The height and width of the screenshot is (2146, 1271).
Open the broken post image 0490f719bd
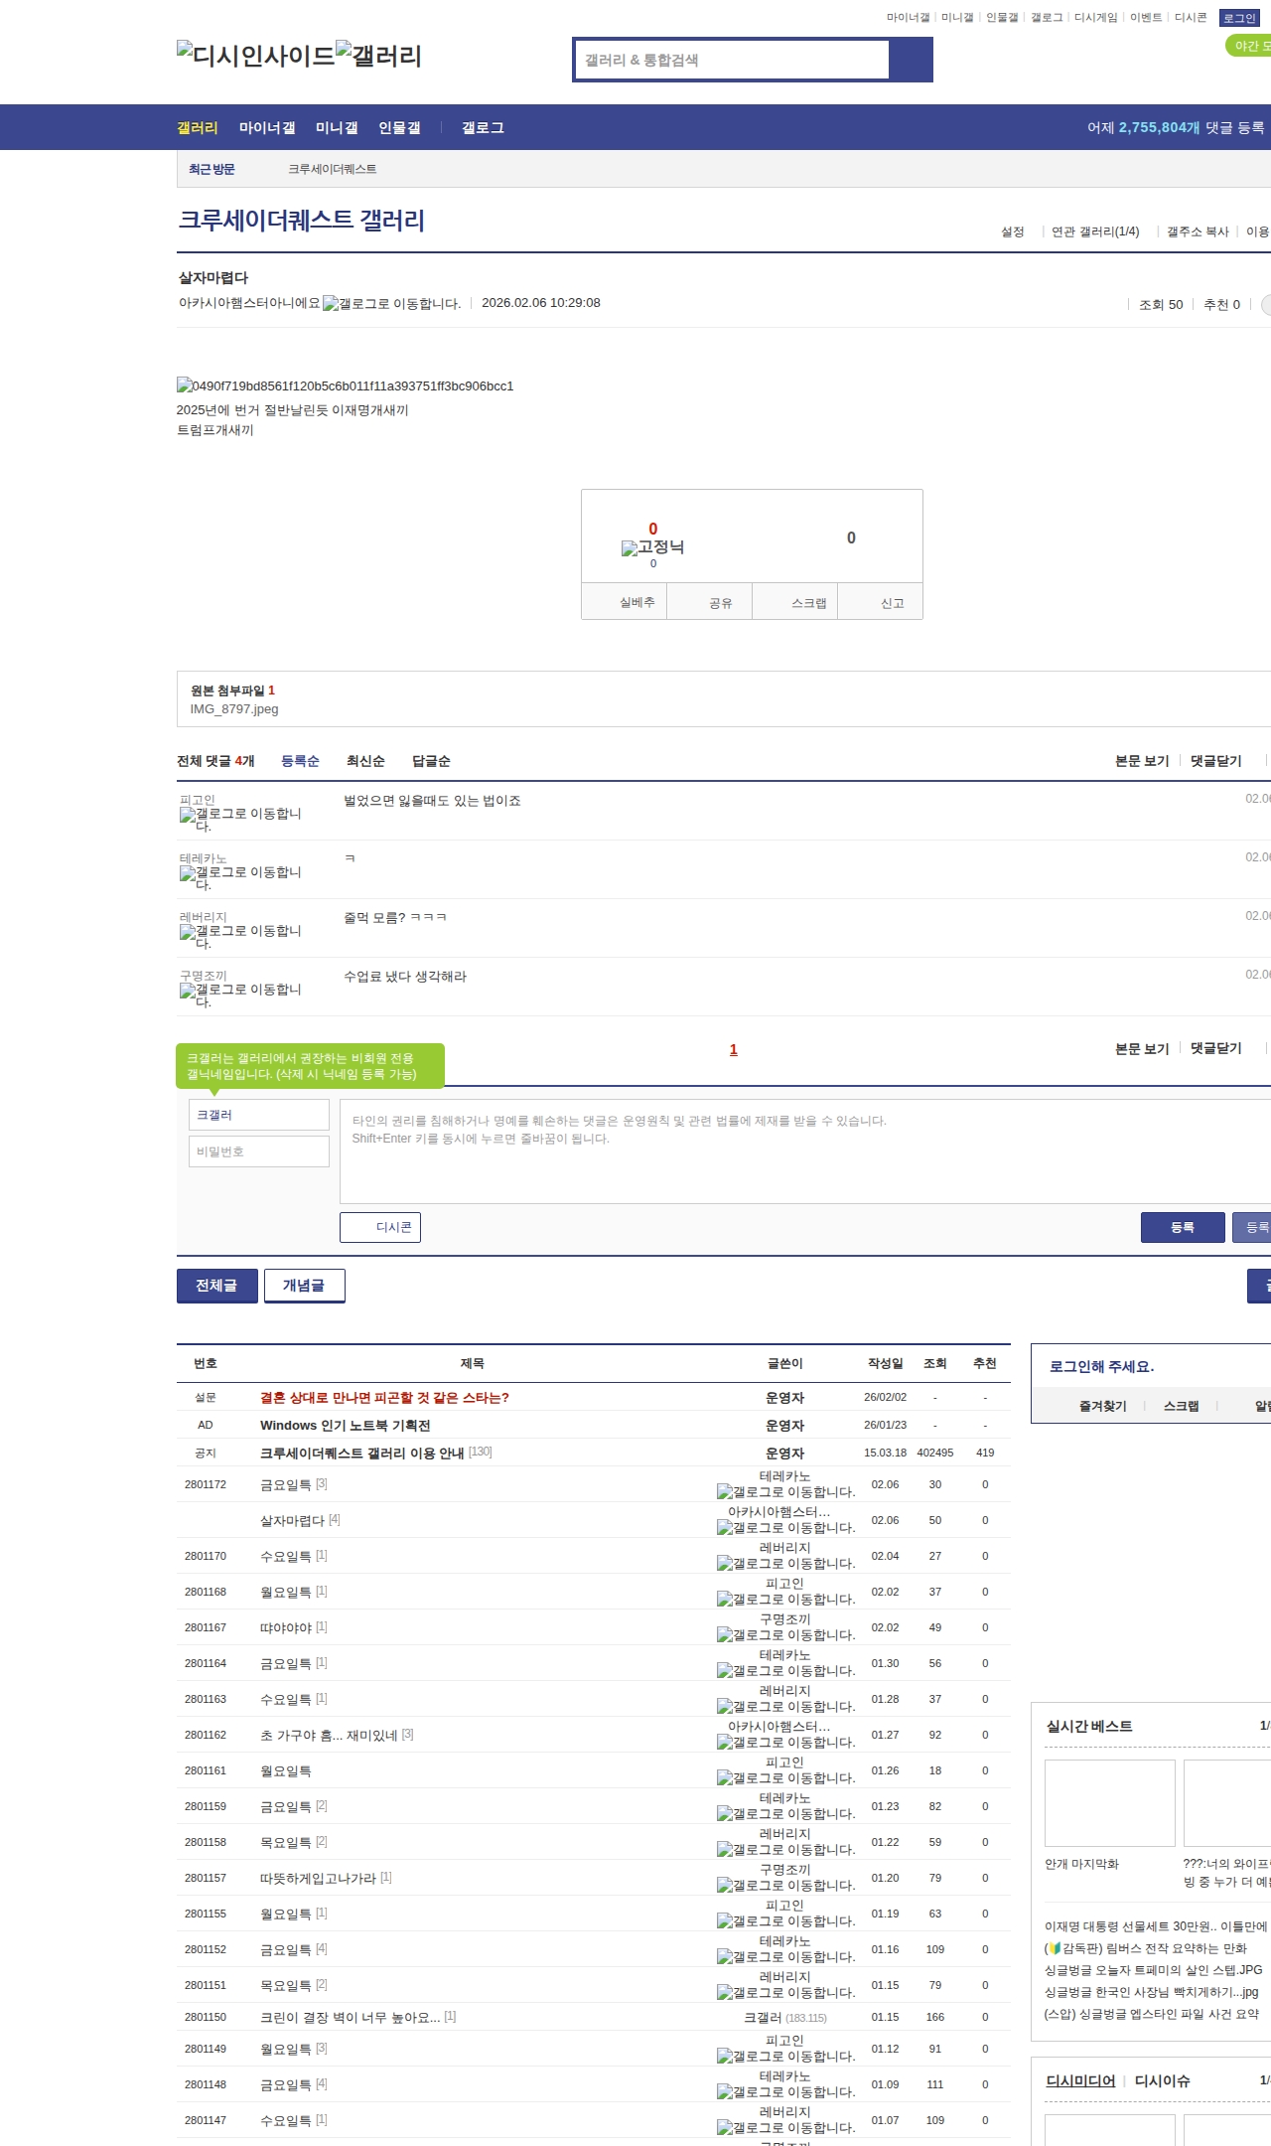pyautogui.click(x=345, y=386)
